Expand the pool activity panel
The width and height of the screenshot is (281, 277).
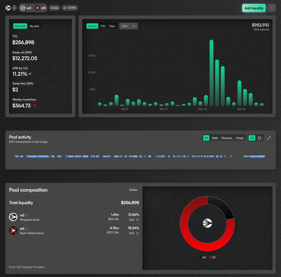[x=269, y=138]
